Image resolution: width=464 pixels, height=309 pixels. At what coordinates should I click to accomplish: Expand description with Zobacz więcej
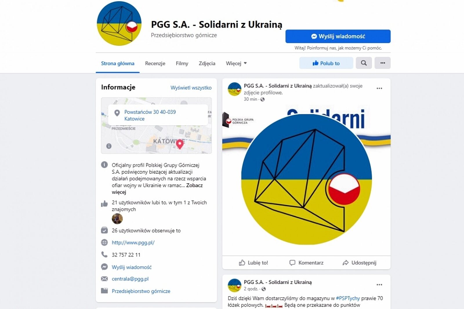(x=157, y=189)
